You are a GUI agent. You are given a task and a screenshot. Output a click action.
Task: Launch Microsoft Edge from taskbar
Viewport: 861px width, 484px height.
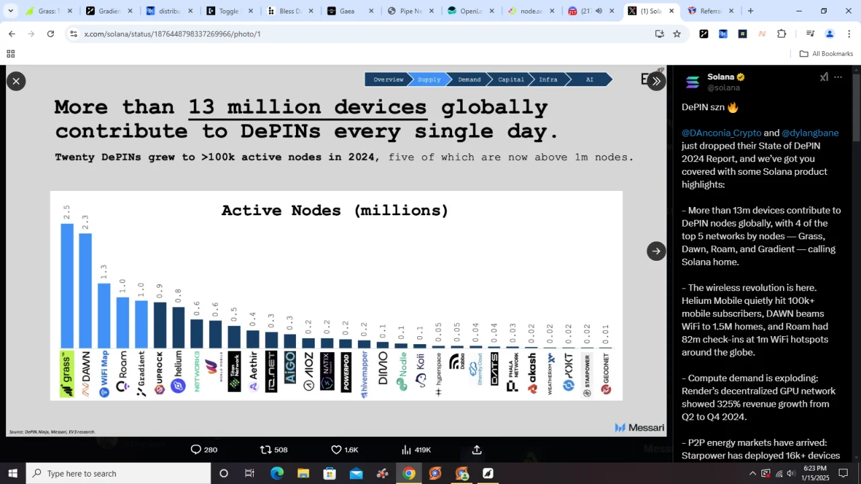click(x=276, y=473)
